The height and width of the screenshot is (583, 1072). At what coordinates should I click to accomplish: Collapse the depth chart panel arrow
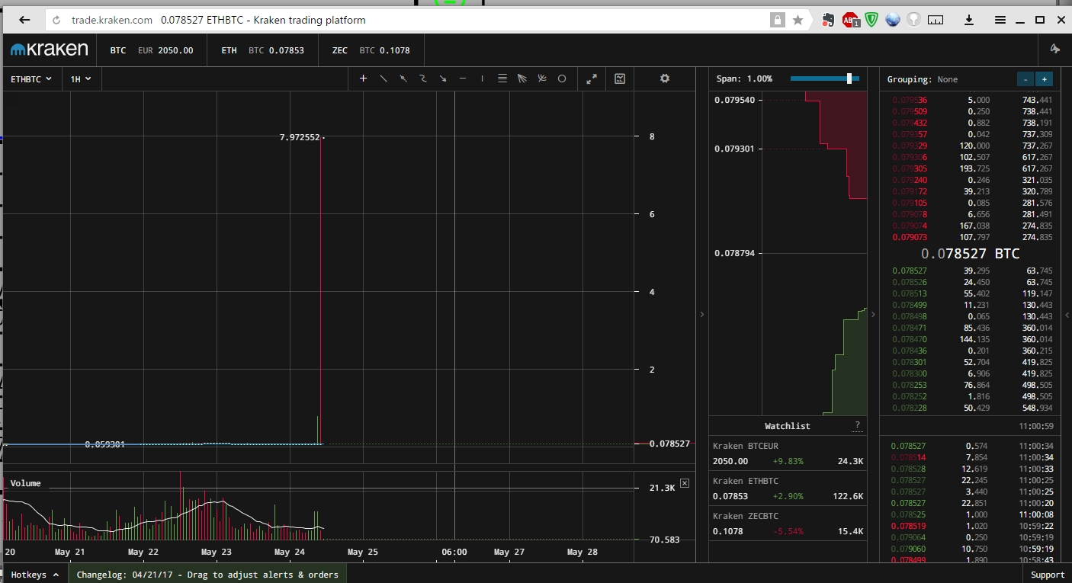tap(701, 314)
